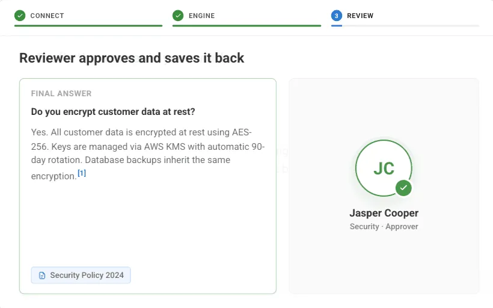The width and height of the screenshot is (493, 308).
Task: Select the blue step 3 circle
Action: pos(337,16)
